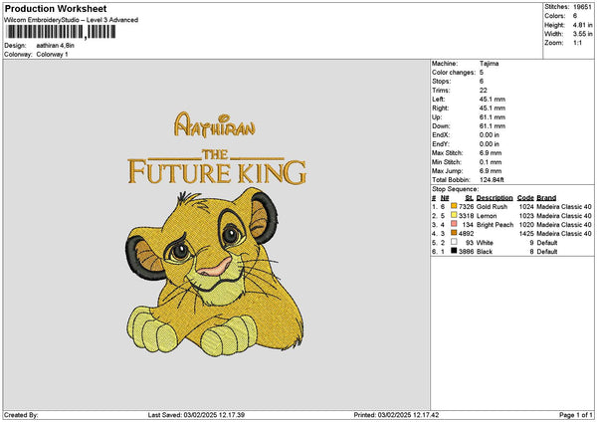Click the Black color swatch
The width and height of the screenshot is (597, 422).
454,251
